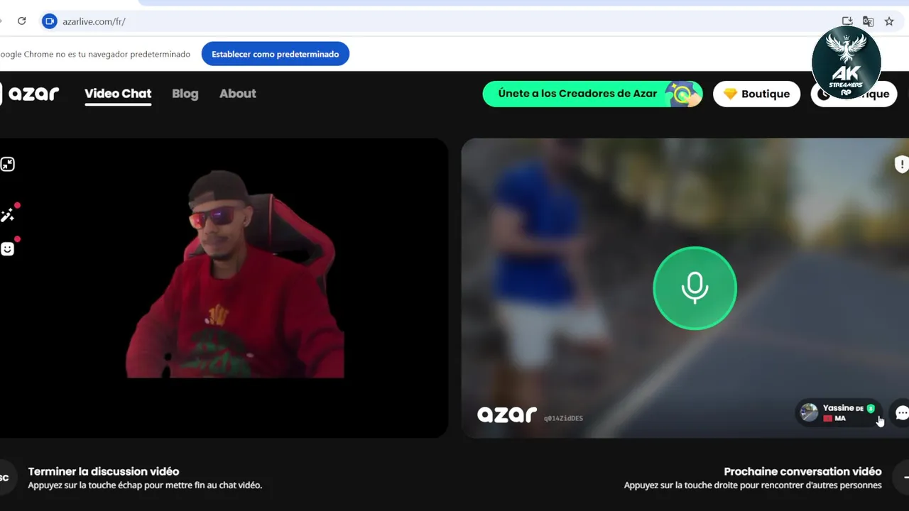Click the next conversation arrow button
Screen dimensions: 909x511
[x=902, y=477]
